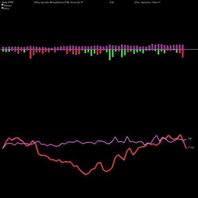The image size is (198, 198).
Task: Click the '7M' volume value label
Action: 189,139
